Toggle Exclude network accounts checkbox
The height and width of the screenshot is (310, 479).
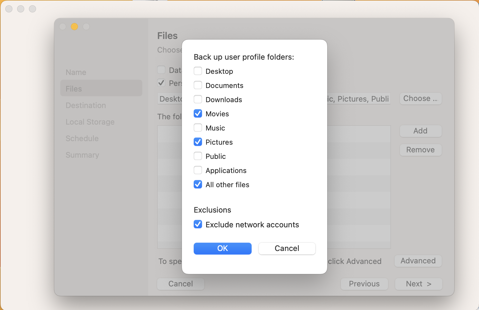coord(198,224)
